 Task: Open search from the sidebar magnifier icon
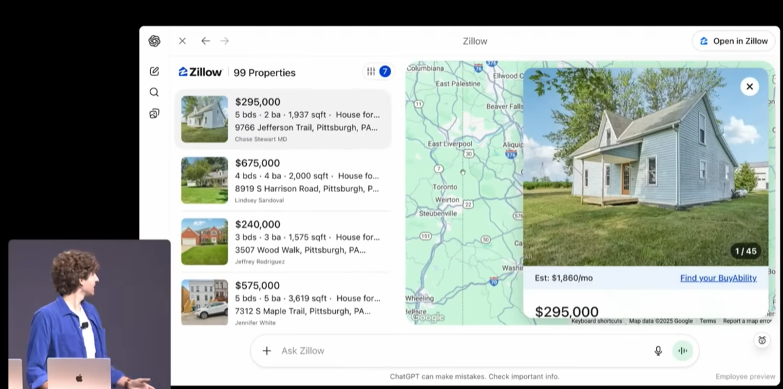click(x=154, y=92)
